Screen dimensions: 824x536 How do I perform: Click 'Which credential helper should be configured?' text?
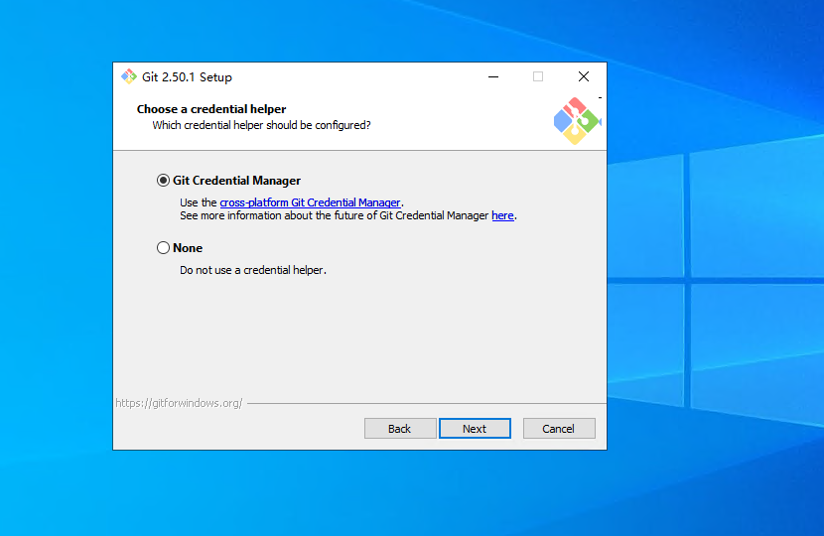pos(261,125)
